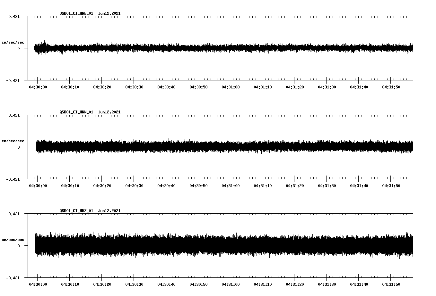Screen dimensions: 436x296
Task: Click 04:31:40 time label under HNE plot
Action: pos(359,87)
